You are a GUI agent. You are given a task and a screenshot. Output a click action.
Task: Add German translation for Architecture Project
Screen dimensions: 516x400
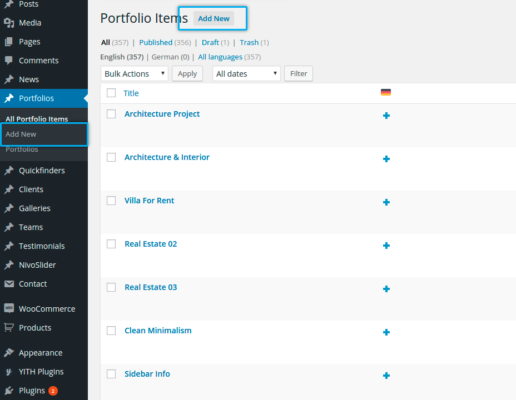(x=386, y=116)
